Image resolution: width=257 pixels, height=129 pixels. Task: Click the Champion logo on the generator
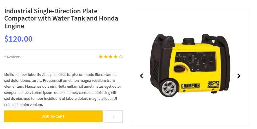pyautogui.click(x=190, y=86)
